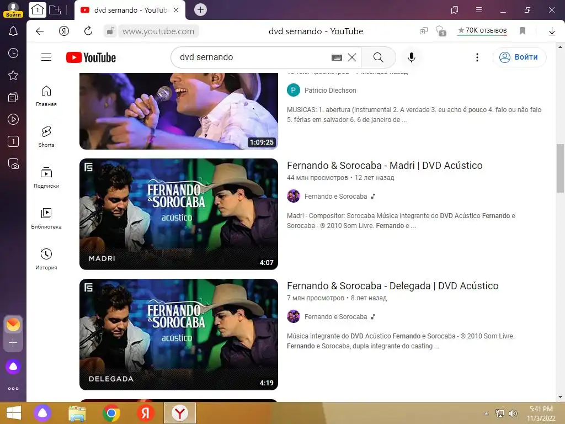Click in the dvd sernando search field
Viewport: 565px width, 424px height.
pyautogui.click(x=252, y=57)
